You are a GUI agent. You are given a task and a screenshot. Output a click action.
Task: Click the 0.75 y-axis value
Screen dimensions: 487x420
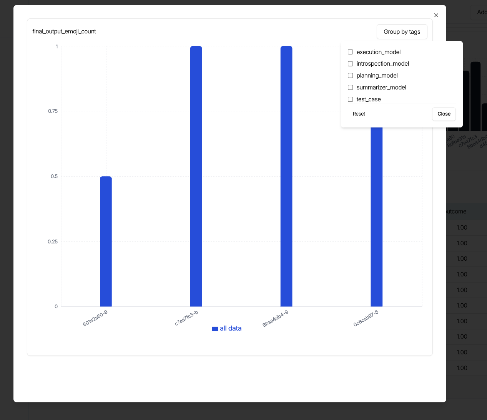(53, 111)
